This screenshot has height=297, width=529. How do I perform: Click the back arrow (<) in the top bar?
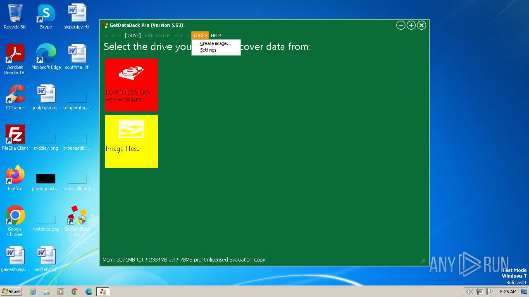coord(106,35)
